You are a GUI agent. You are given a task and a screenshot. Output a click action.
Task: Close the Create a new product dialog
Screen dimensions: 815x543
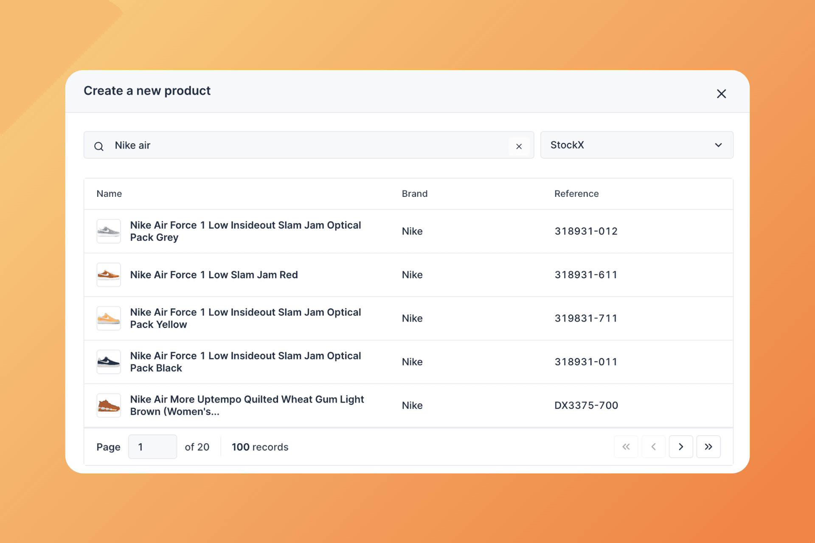point(721,94)
